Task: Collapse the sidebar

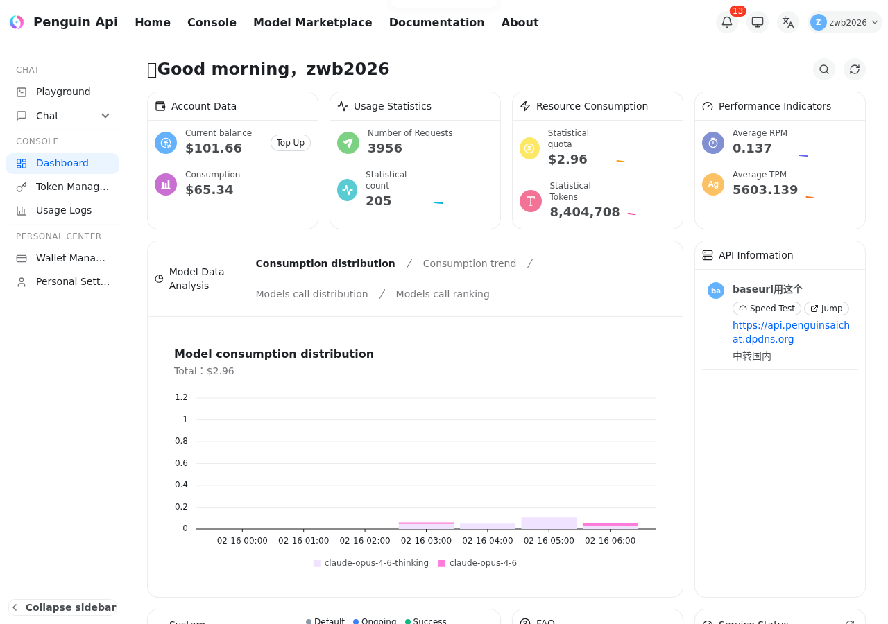Action: point(62,607)
